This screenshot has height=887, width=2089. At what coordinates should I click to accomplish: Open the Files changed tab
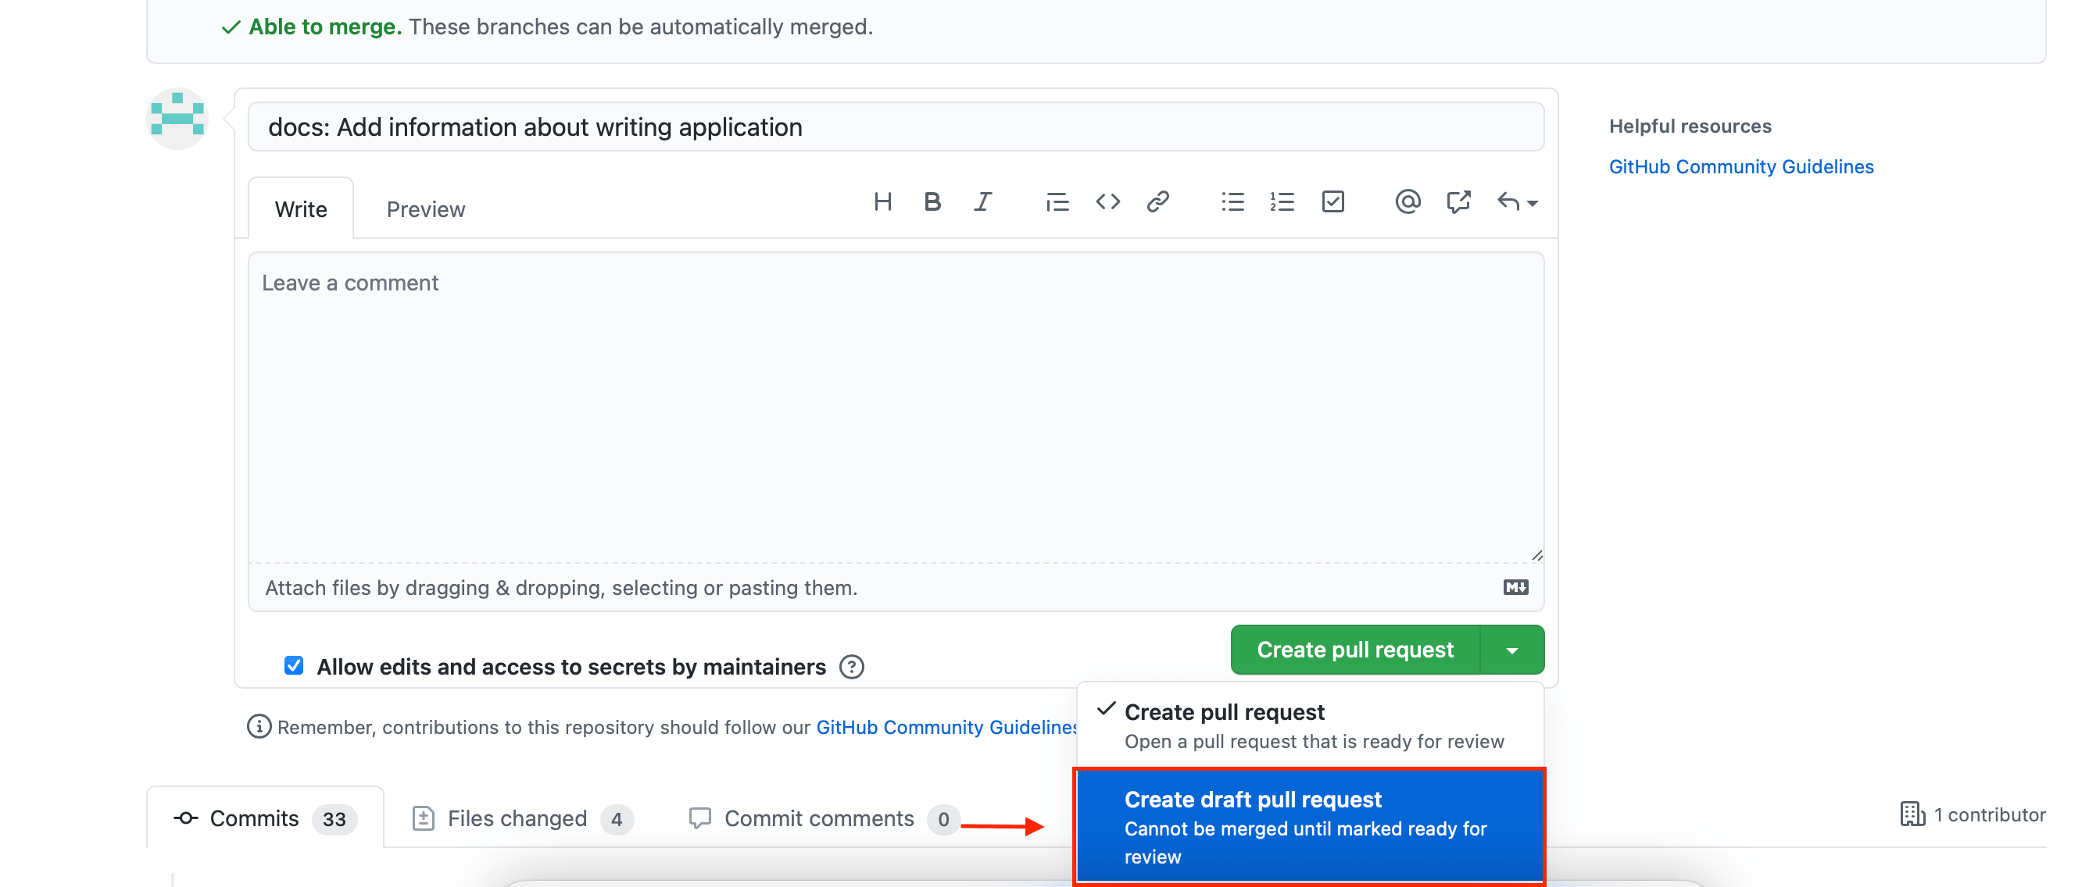517,818
